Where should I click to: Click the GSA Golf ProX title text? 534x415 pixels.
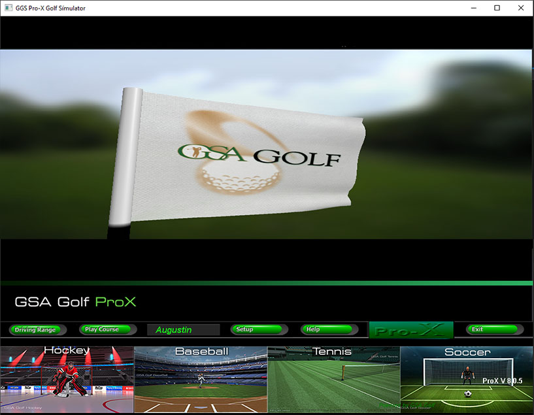[x=75, y=302]
